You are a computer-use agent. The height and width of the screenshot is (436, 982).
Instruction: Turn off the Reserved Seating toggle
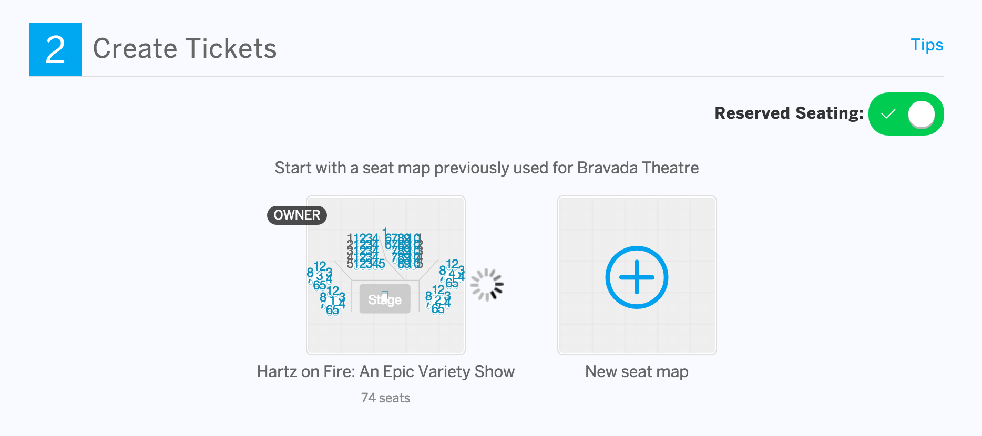point(906,114)
